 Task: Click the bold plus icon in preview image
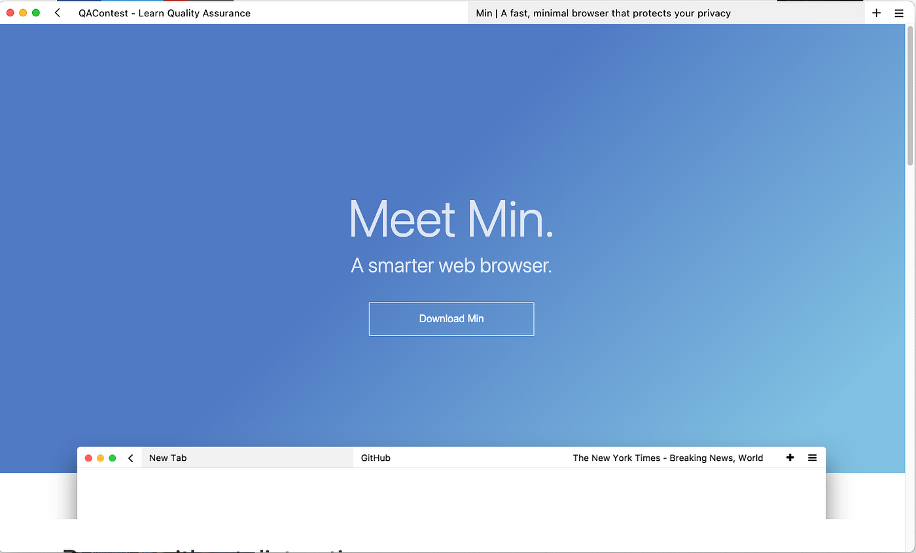[790, 458]
